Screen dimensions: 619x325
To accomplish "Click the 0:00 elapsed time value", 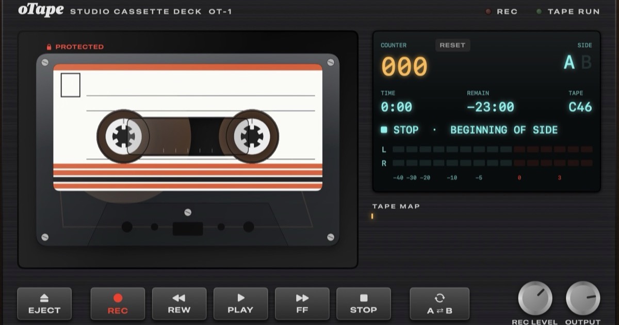I will (x=397, y=107).
